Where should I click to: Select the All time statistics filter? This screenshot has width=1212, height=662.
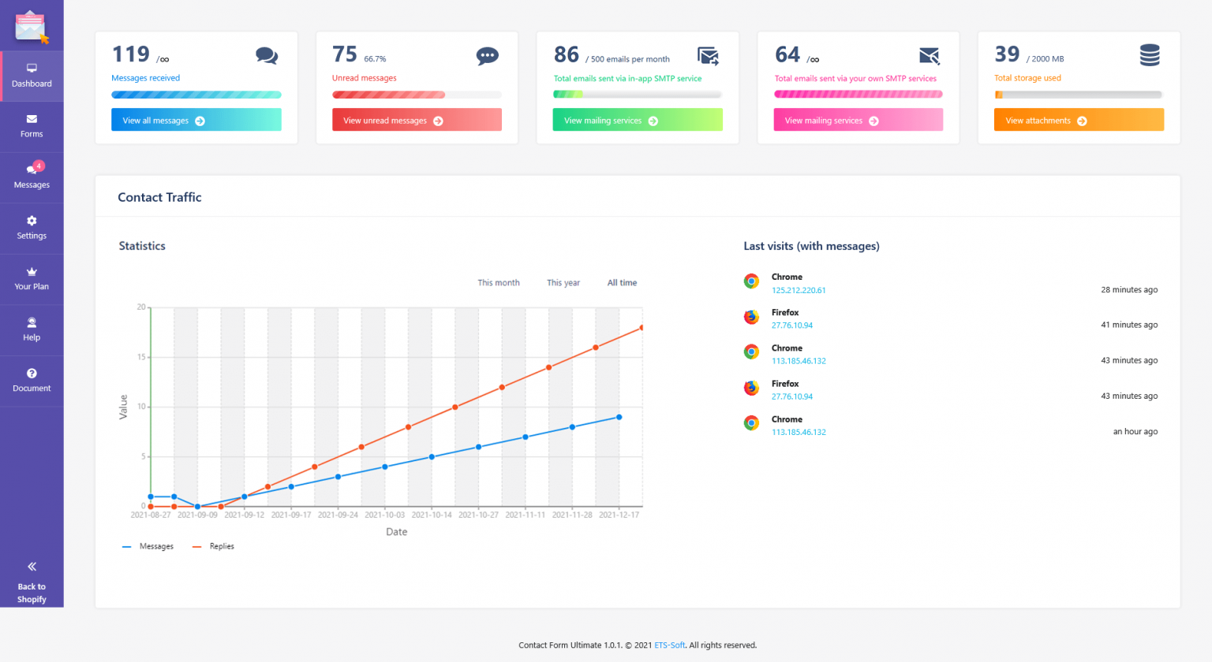pos(622,283)
